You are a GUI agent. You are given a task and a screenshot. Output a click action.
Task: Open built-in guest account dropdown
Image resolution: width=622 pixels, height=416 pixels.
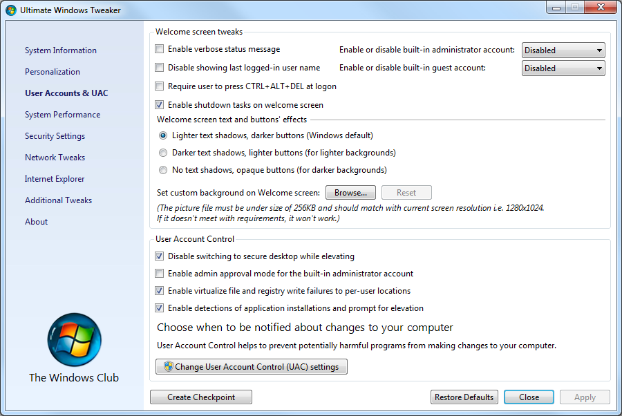point(563,68)
